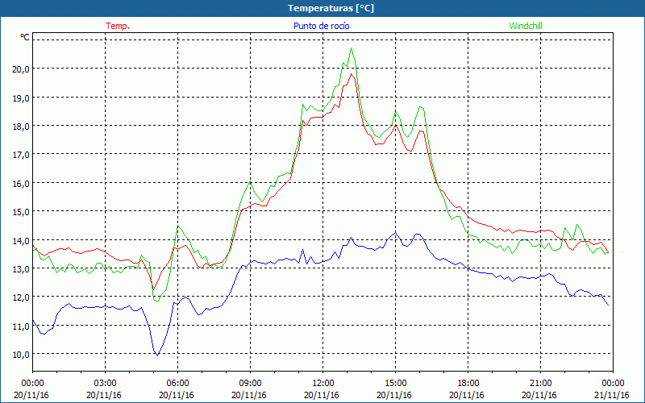Image resolution: width=645 pixels, height=403 pixels.
Task: Click the 21:00 time axis label
Action: click(540, 384)
